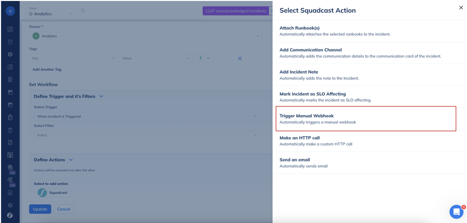Open the Analytics team dropdown
Image resolution: width=467 pixels, height=223 pixels.
click(50, 14)
